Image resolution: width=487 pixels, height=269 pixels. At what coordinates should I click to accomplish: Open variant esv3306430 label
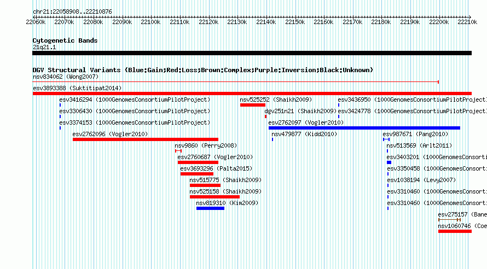135,111
